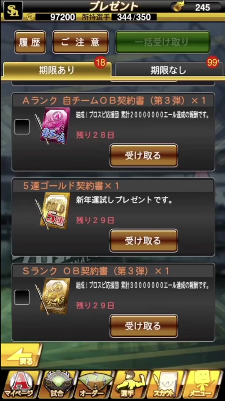Image resolution: width=225 pixels, height=401 pixels.
Task: Tap the pink EX 自チーム contract thumbnail
Action: pos(52,126)
